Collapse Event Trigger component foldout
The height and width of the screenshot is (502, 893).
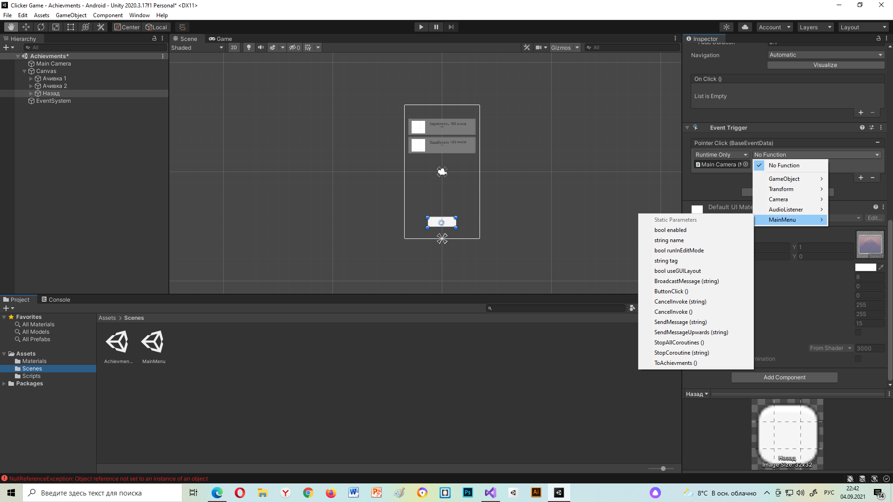pos(687,127)
